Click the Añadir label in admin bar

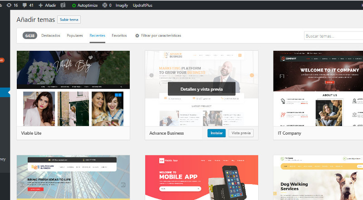(x=50, y=5)
